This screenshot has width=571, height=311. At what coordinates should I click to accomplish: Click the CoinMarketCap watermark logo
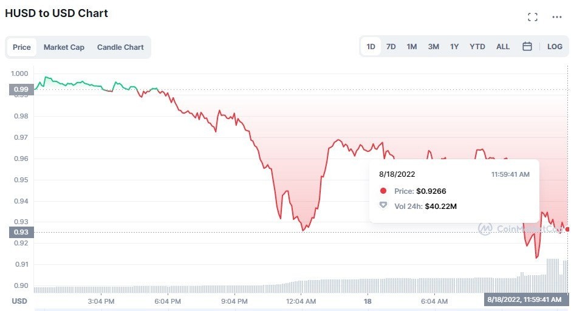pyautogui.click(x=485, y=229)
